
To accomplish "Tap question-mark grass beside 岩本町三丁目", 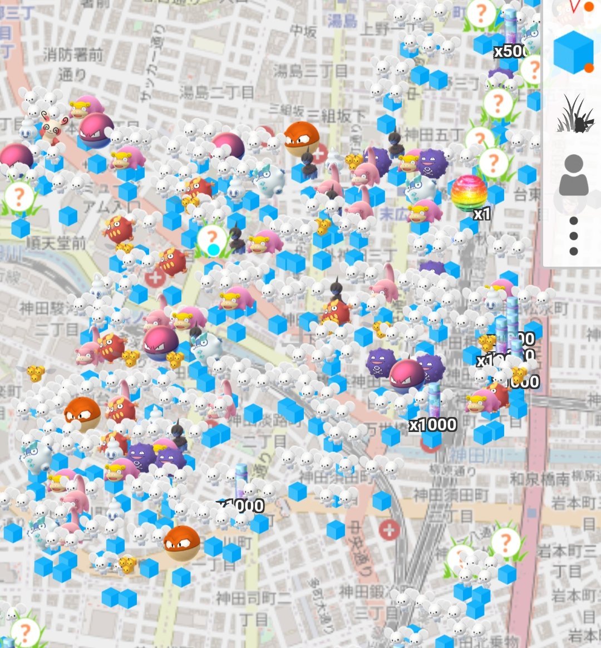I will coord(506,541).
